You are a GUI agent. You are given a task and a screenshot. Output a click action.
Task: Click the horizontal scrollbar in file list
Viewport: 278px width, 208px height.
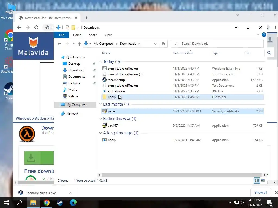[x=182, y=175]
